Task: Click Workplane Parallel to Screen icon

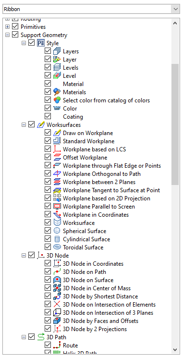Action: tap(57, 207)
